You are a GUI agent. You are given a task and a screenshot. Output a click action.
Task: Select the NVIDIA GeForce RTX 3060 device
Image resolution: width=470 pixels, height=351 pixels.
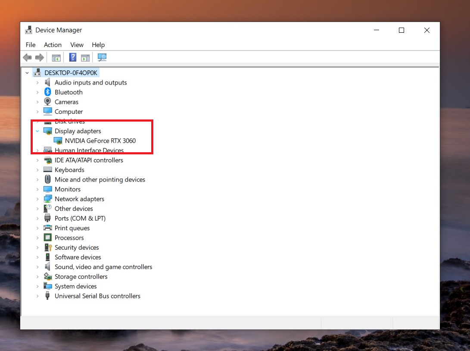click(x=100, y=141)
